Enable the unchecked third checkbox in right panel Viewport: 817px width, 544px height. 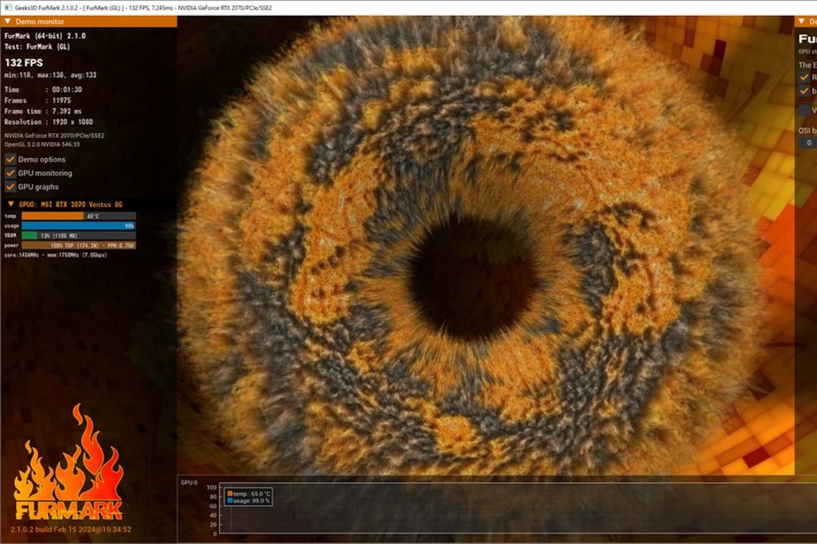click(804, 110)
